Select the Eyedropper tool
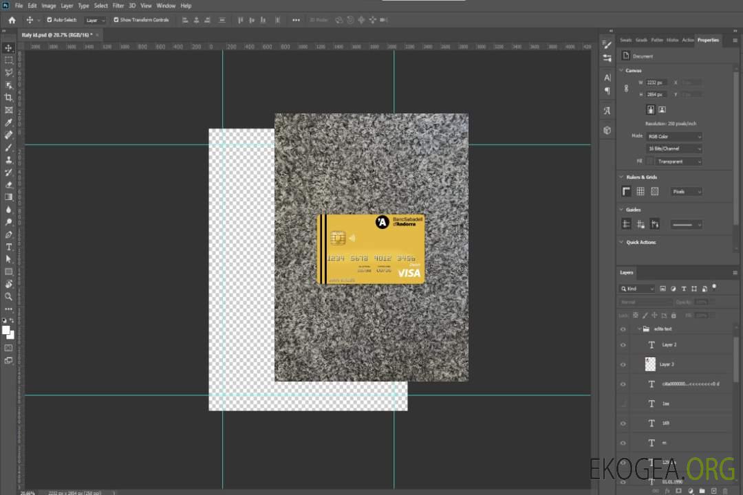This screenshot has height=495, width=743. tap(9, 122)
